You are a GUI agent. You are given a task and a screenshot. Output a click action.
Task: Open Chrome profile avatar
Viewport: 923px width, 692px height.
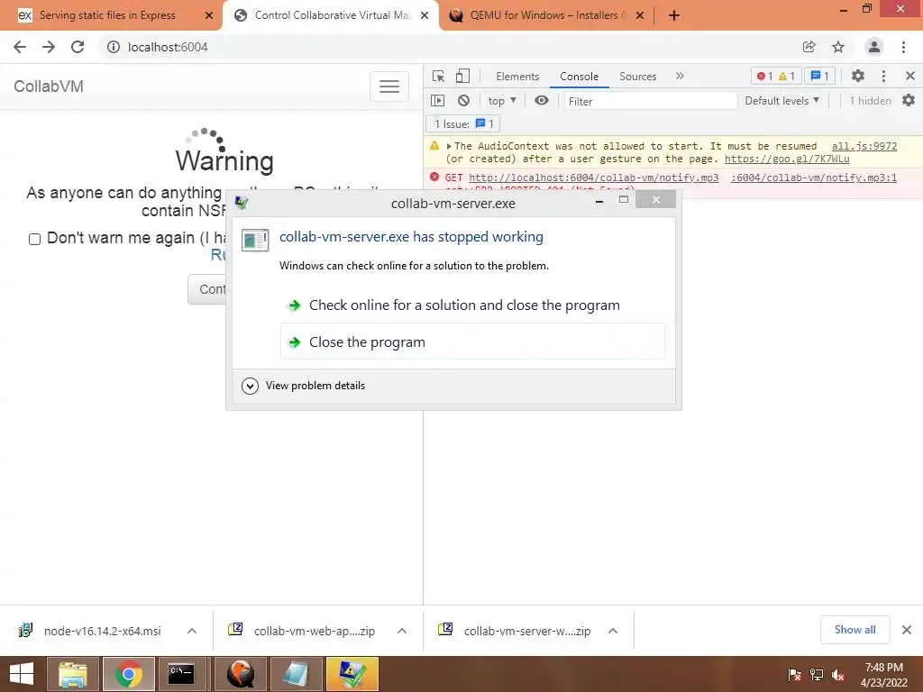tap(874, 47)
